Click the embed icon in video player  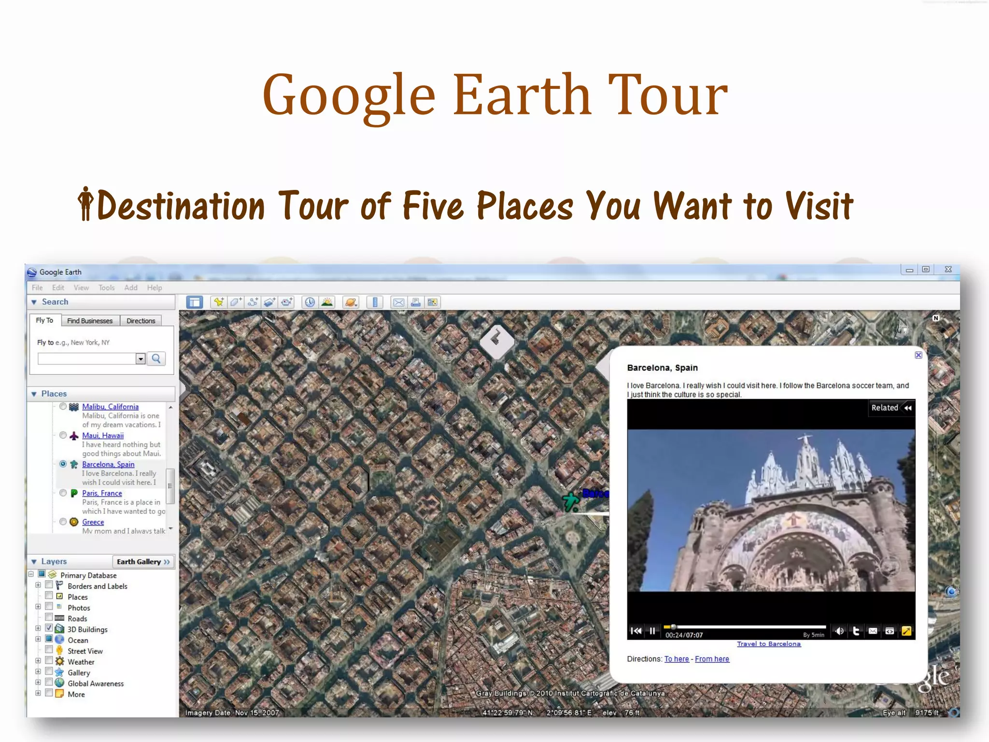coord(890,631)
